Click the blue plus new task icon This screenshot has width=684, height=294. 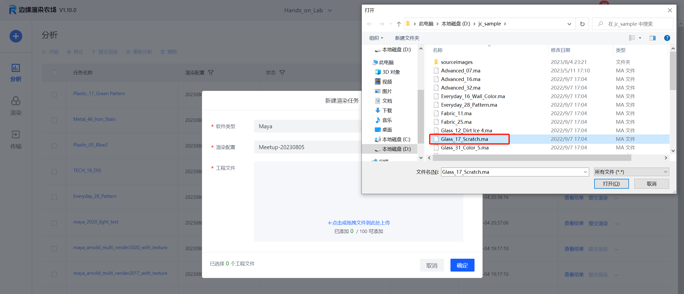16,36
